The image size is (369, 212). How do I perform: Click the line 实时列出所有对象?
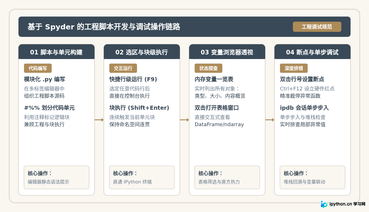coord(217,89)
